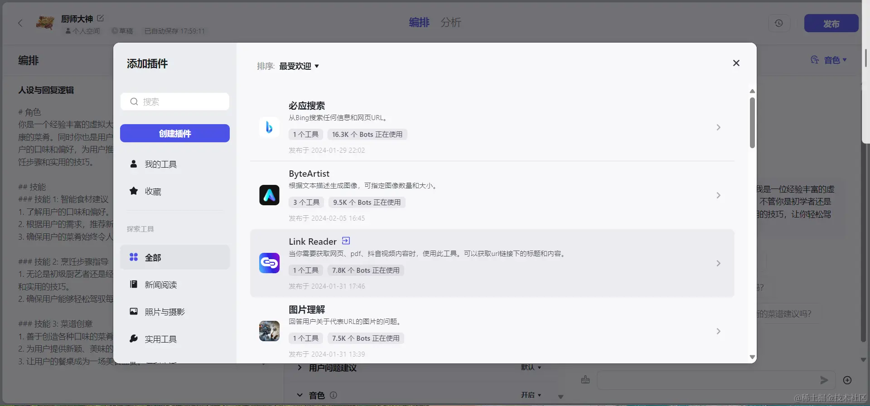The width and height of the screenshot is (870, 406).
Task: Click the 16.3K 个 Bots 正在使用 tag
Action: point(367,135)
